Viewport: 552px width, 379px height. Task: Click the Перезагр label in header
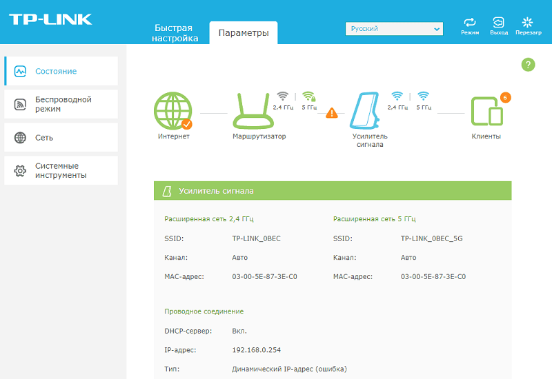(529, 32)
